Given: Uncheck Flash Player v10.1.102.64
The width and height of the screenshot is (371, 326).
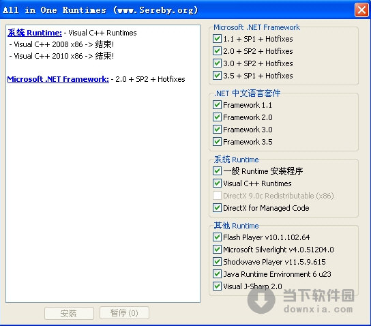Looking at the screenshot, I should 217,237.
